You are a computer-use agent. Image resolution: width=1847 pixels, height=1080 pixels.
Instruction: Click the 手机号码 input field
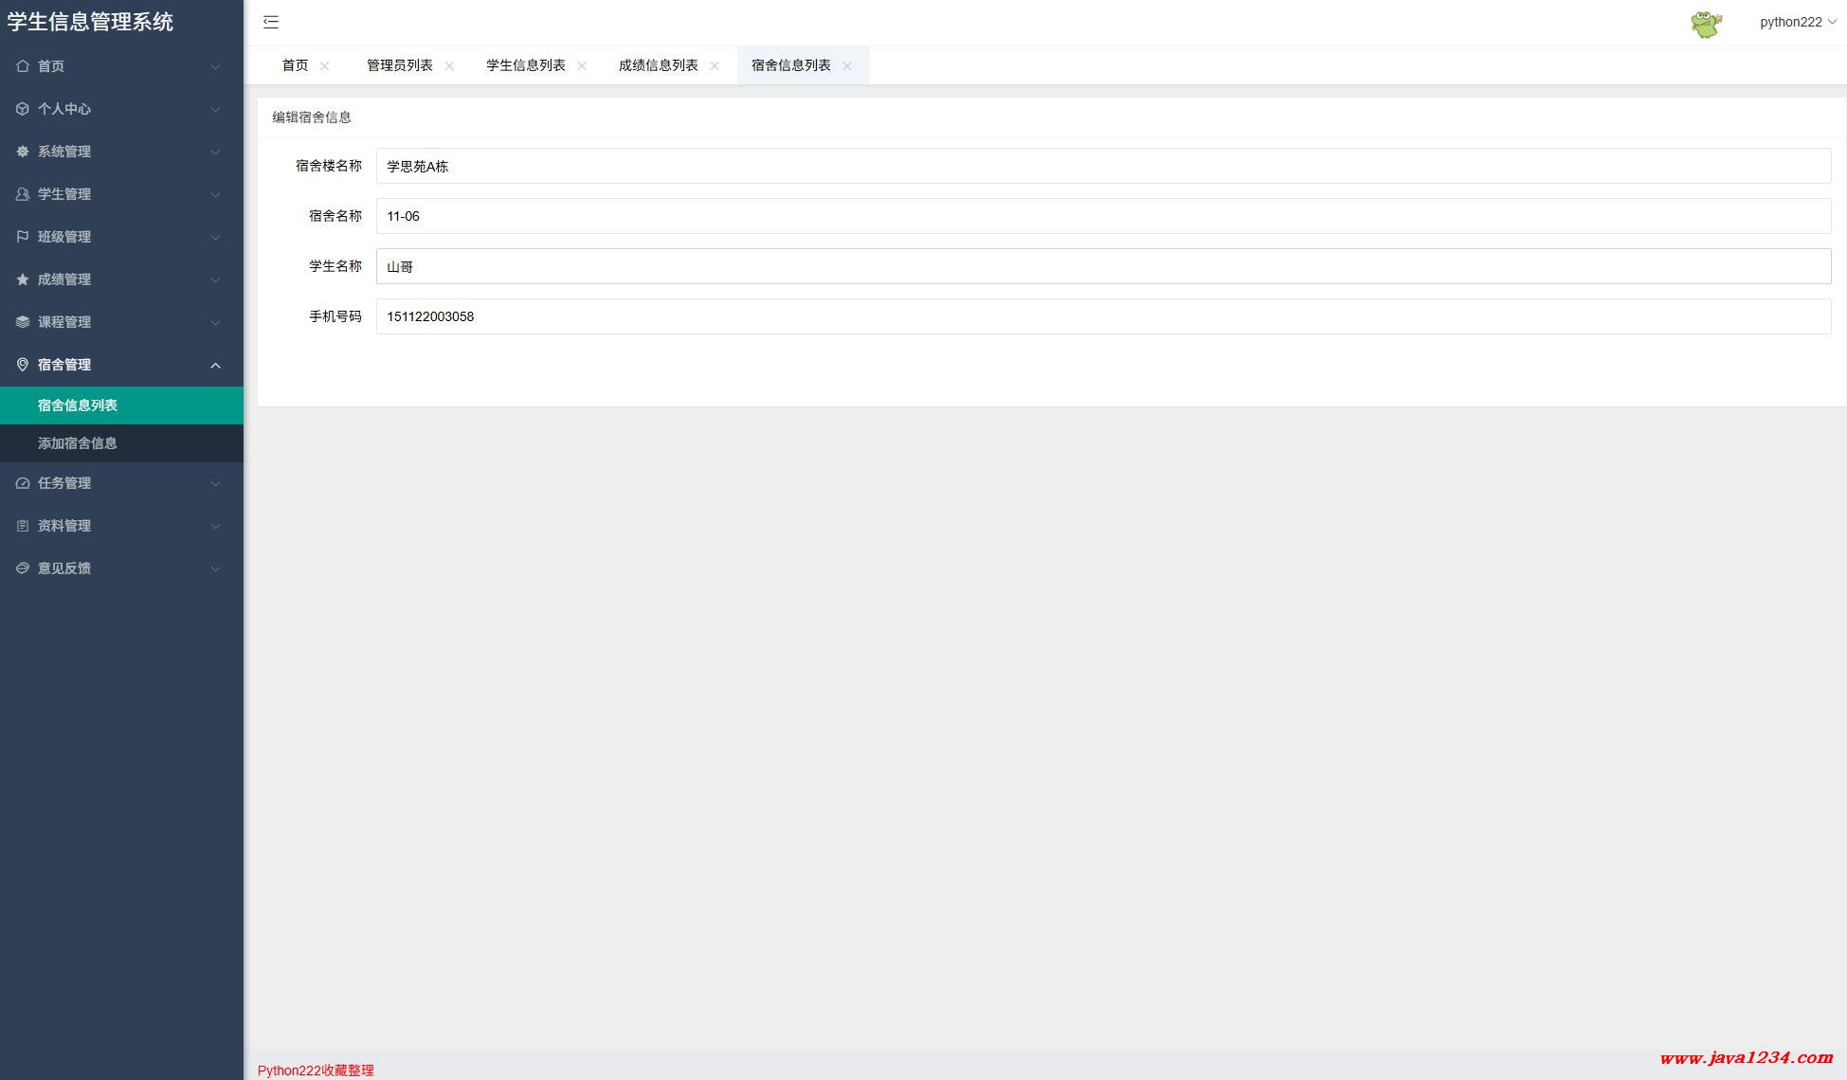1103,316
